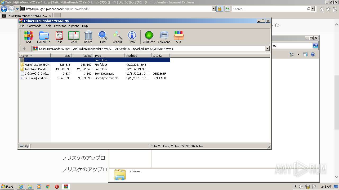The width and height of the screenshot is (339, 190).
Task: Go up one folder level arrow
Action: point(24,49)
